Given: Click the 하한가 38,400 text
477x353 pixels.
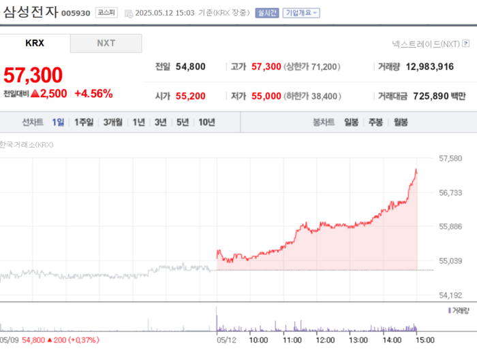Looking at the screenshot, I should pos(312,96).
